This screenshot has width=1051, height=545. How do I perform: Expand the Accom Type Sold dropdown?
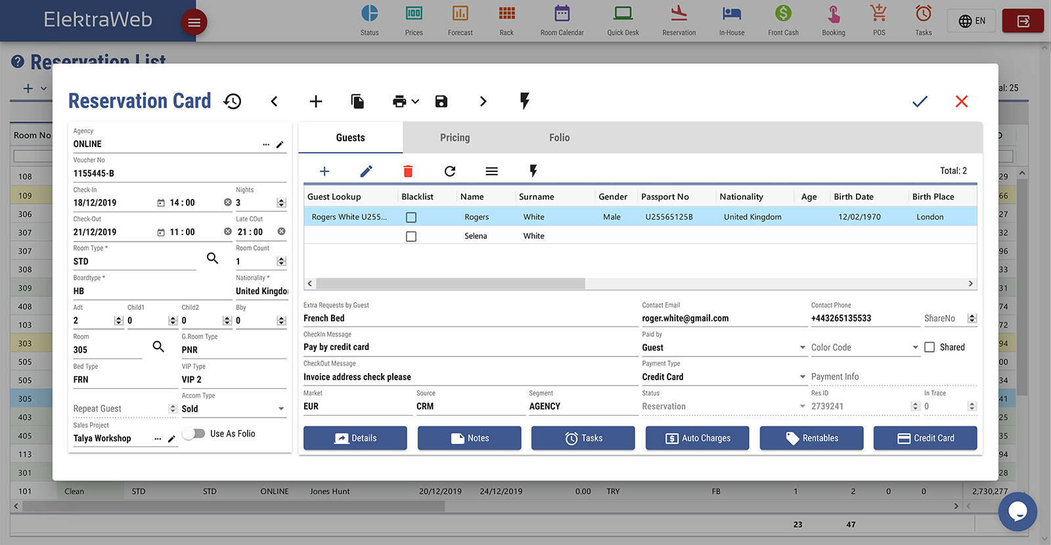281,409
